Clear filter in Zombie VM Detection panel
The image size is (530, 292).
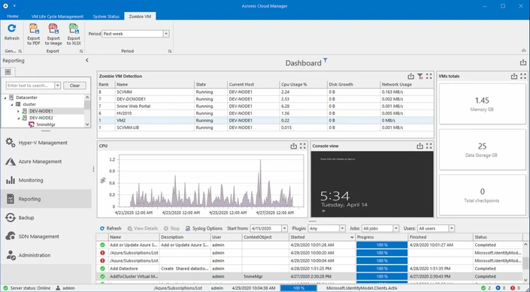click(419, 77)
